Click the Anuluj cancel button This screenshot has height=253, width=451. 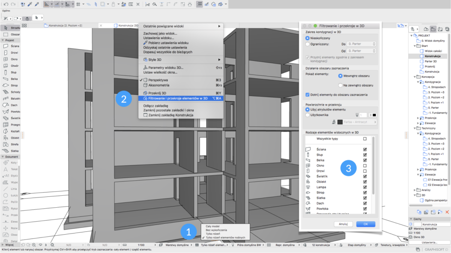pos(342,224)
